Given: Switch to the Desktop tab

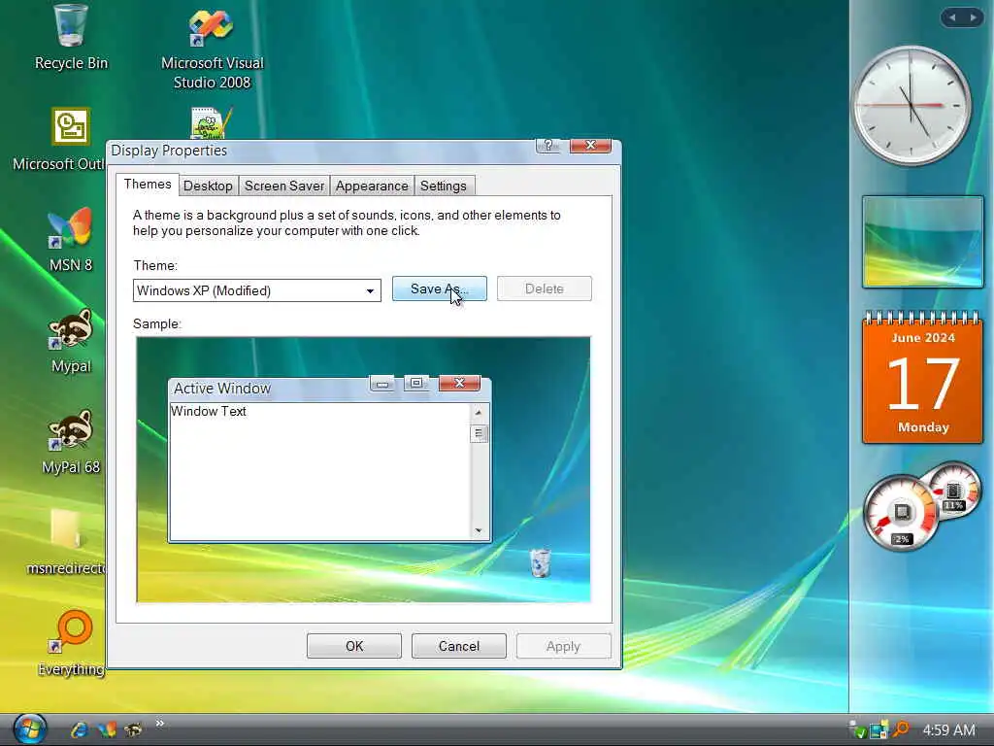Looking at the screenshot, I should pyautogui.click(x=208, y=186).
